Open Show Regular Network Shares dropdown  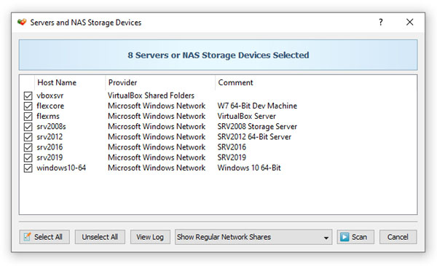click(253, 237)
